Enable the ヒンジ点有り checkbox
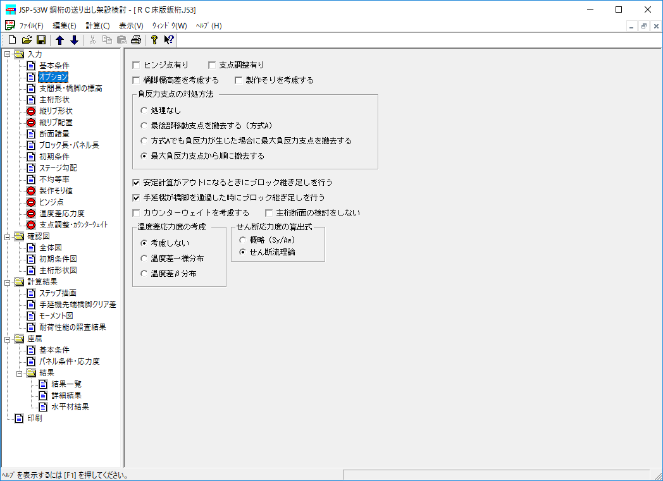663x481 pixels. pos(136,65)
